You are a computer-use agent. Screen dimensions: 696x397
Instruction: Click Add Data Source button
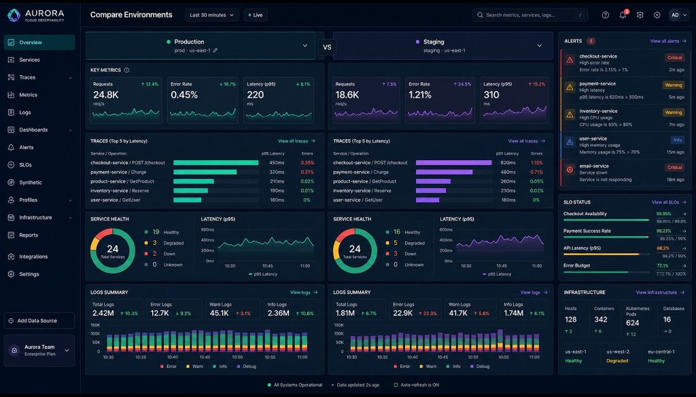click(x=39, y=321)
